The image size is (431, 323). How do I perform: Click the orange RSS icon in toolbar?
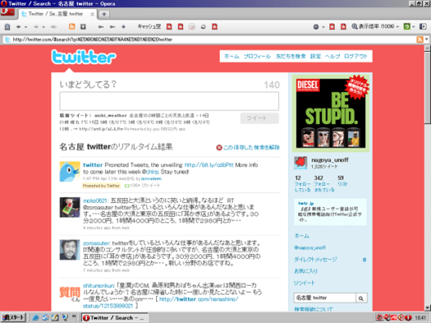click(72, 27)
